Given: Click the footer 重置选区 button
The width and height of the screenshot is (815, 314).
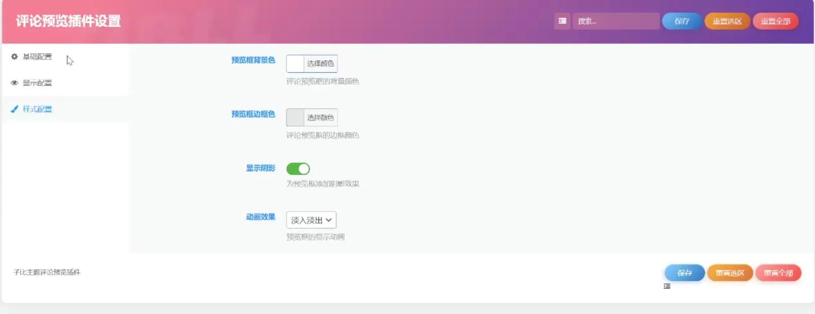Looking at the screenshot, I should coord(729,273).
